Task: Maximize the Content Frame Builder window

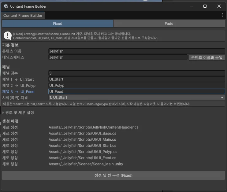Action: pos(205,6)
